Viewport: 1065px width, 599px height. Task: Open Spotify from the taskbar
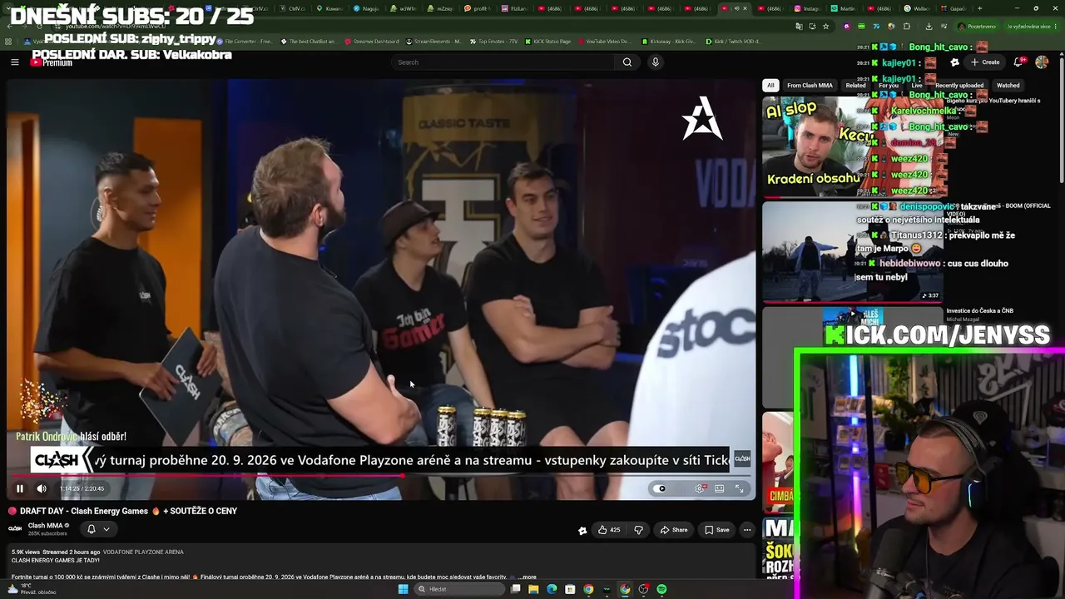[x=661, y=589]
